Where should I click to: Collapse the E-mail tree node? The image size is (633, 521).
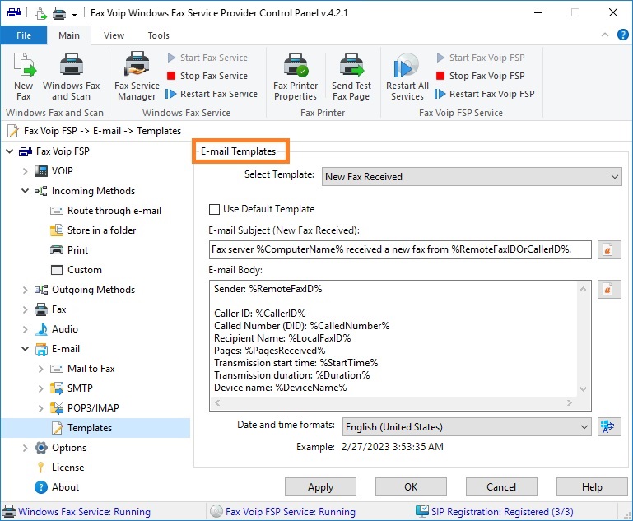click(25, 349)
